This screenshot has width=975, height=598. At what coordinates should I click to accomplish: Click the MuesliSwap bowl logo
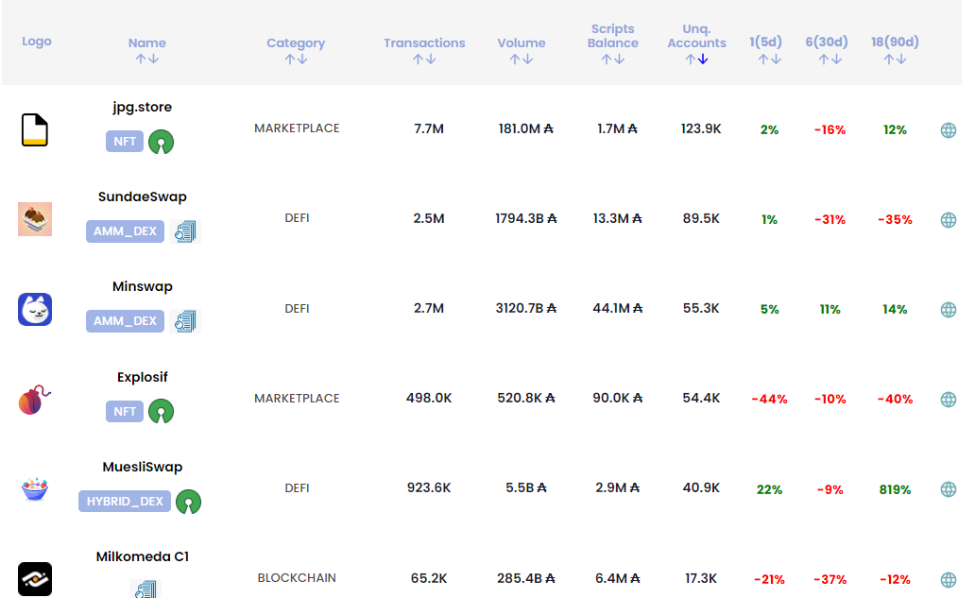(35, 489)
